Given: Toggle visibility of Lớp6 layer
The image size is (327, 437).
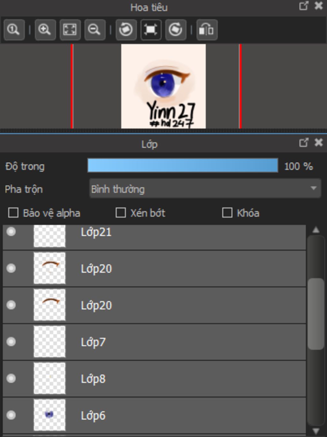Looking at the screenshot, I should click(11, 415).
